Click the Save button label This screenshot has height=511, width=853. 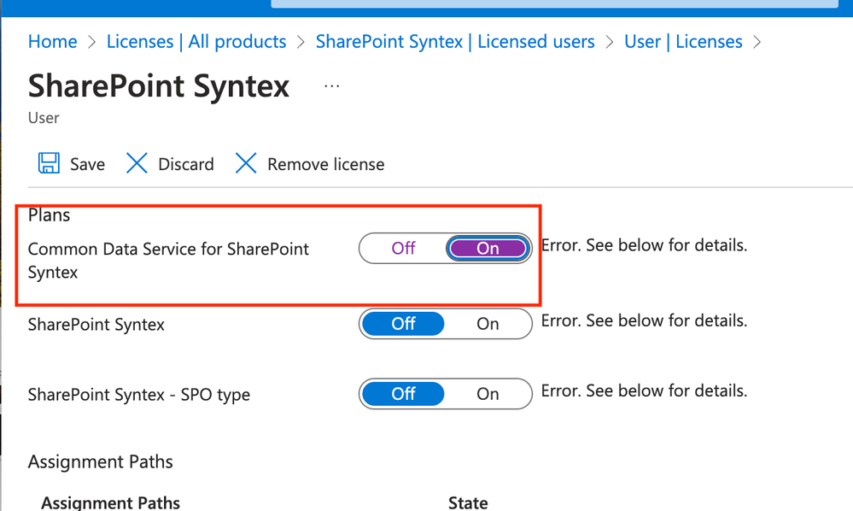(87, 164)
